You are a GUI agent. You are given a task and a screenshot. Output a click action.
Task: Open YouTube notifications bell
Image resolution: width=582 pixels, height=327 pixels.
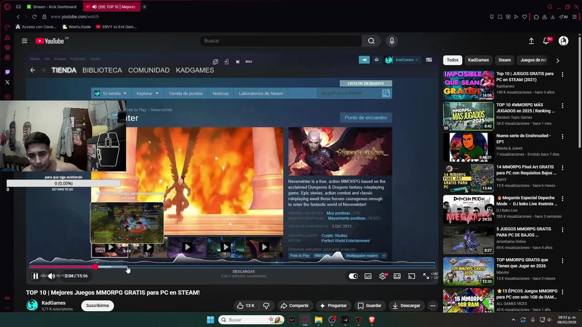tap(546, 41)
